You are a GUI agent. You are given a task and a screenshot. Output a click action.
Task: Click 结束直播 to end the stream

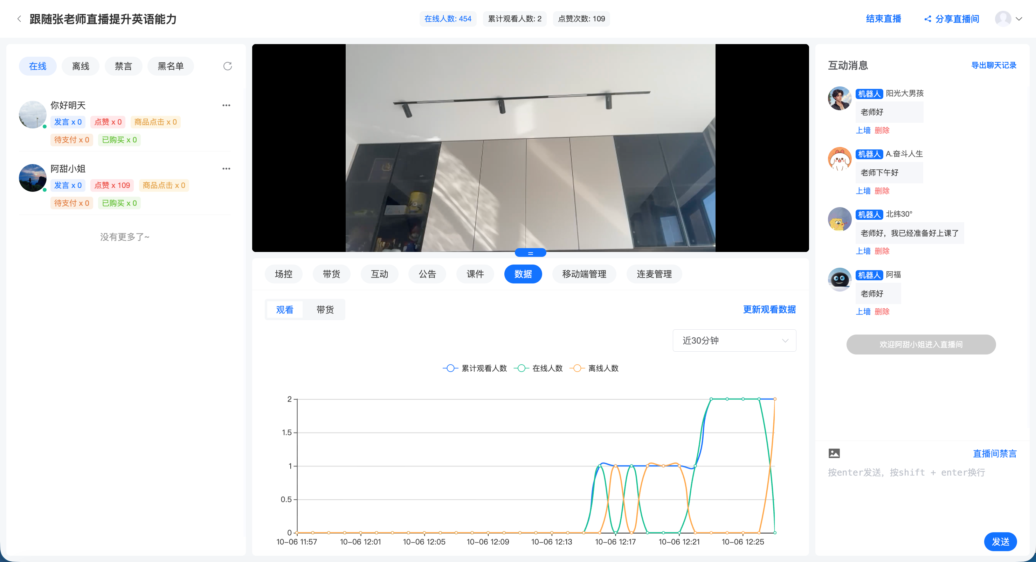(x=883, y=19)
